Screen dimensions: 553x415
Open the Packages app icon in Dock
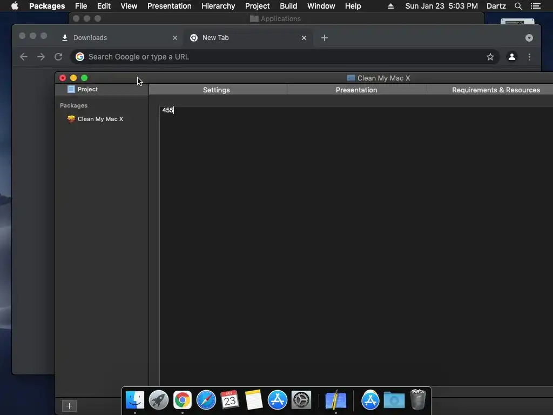pos(335,400)
